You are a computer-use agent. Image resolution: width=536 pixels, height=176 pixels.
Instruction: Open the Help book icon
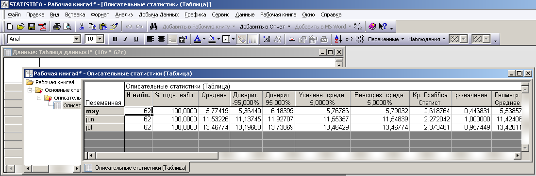coord(372,27)
